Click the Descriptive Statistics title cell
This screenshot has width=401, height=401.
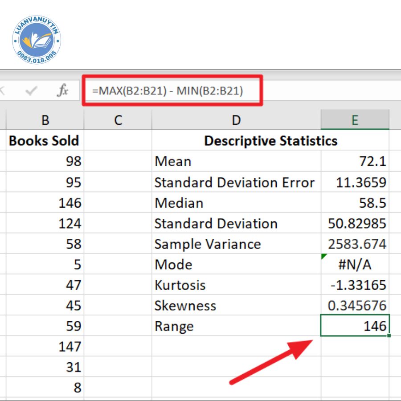pyautogui.click(x=270, y=141)
